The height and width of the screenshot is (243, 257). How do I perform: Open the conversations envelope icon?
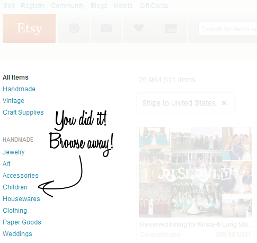pos(107,28)
